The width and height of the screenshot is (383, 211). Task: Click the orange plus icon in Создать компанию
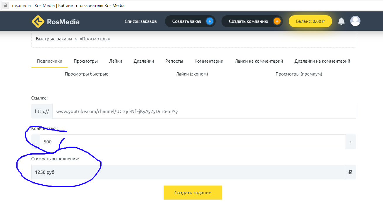coord(276,21)
